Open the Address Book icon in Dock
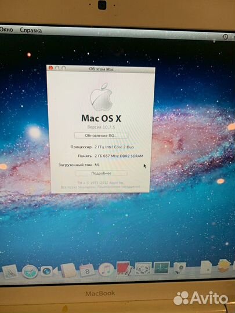 tap(68, 271)
